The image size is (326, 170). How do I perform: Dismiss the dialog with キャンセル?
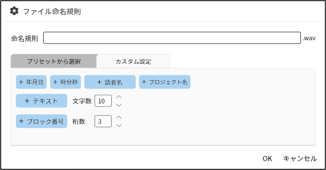tap(300, 159)
